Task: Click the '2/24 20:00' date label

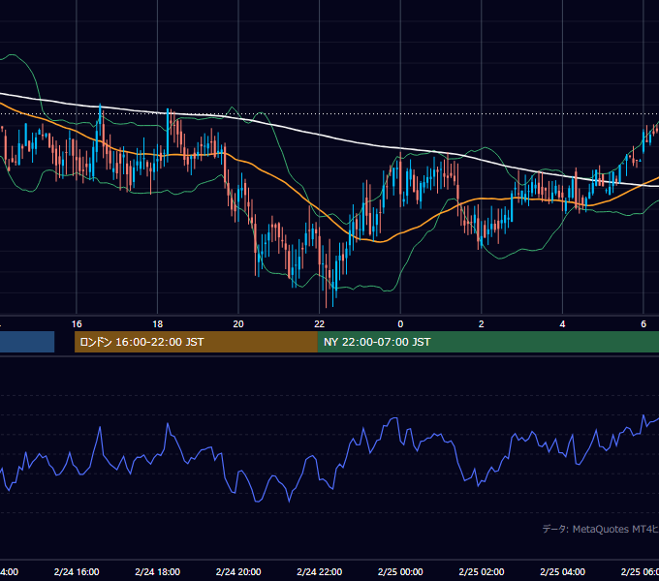Action: [x=238, y=571]
